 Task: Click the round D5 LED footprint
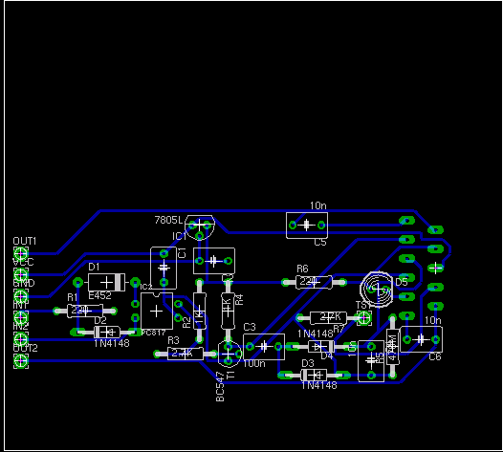[x=377, y=290]
